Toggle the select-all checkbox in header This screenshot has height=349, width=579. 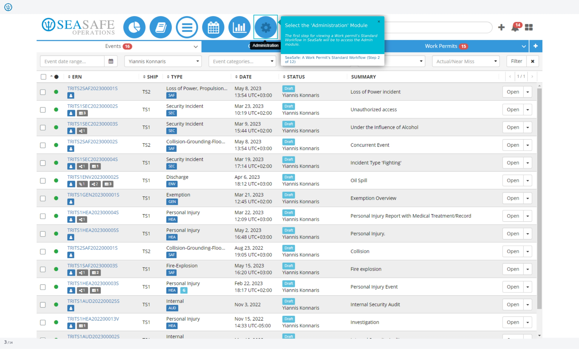(43, 77)
